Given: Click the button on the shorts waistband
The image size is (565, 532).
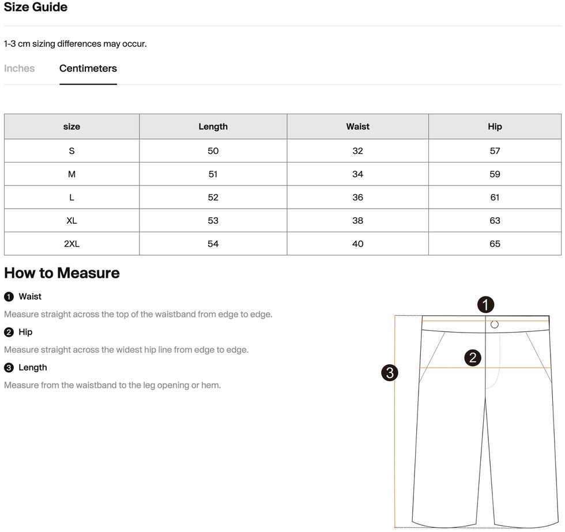Looking at the screenshot, I should click(494, 325).
